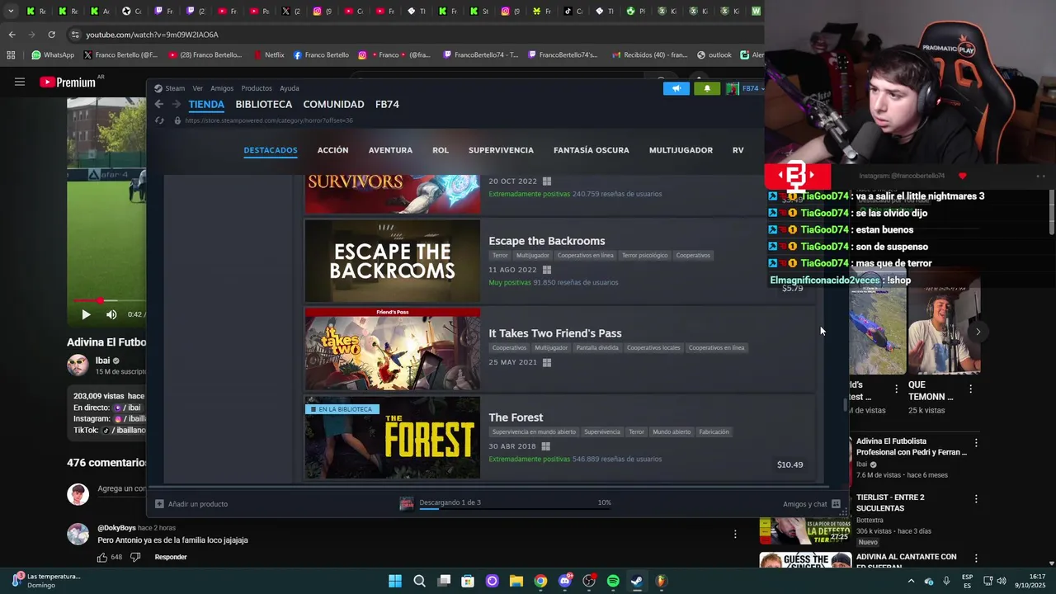Switch to the COMUNIDAD section
This screenshot has height=594, width=1056.
pos(333,105)
